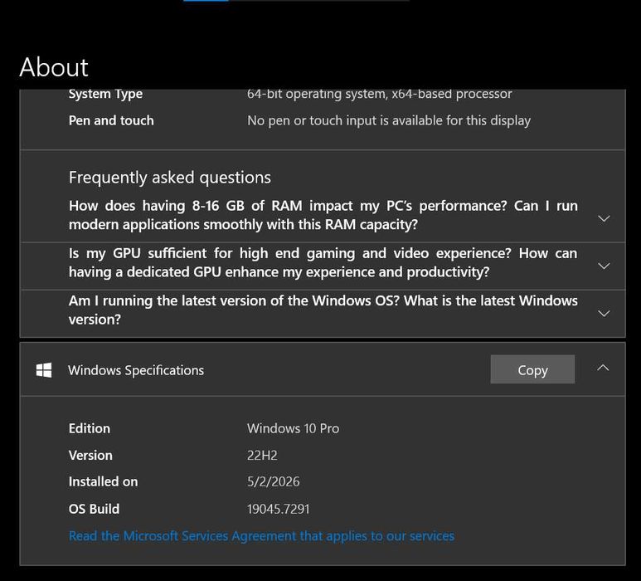Image resolution: width=641 pixels, height=581 pixels.
Task: Open question about 8-16 GB of RAM
Action: (323, 215)
